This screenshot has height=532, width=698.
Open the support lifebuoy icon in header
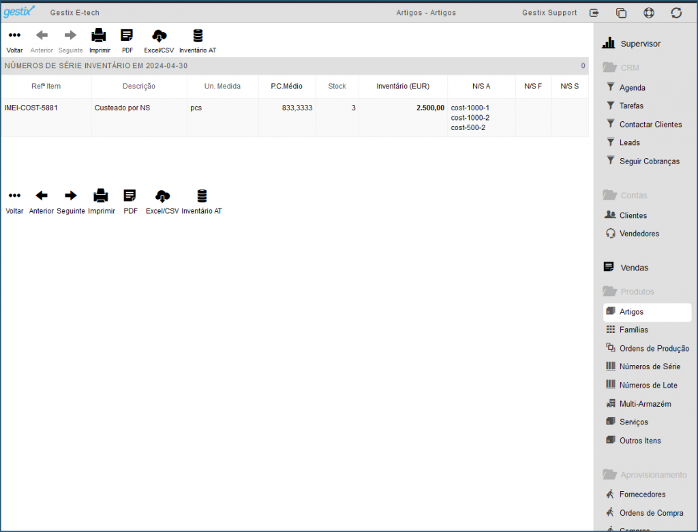[649, 13]
